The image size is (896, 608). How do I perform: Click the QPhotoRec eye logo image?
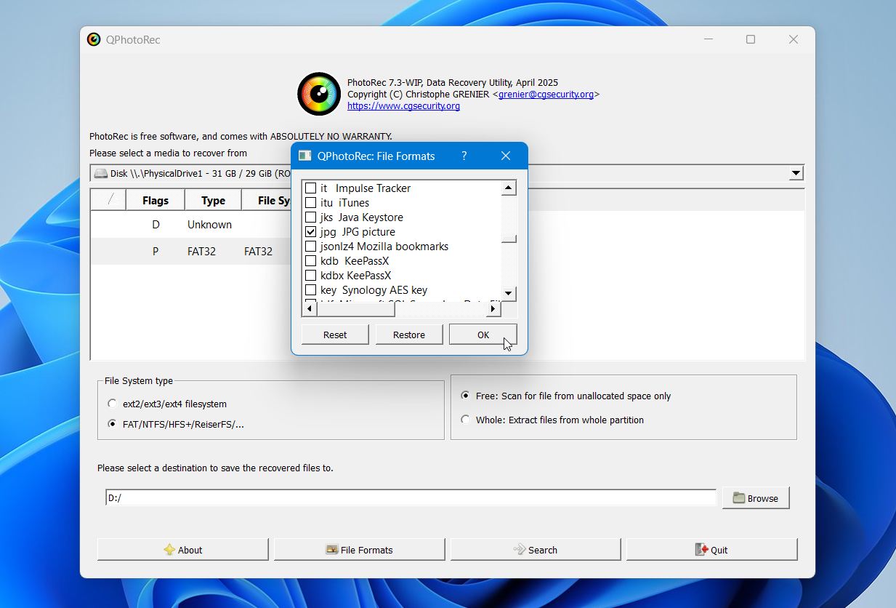[319, 94]
